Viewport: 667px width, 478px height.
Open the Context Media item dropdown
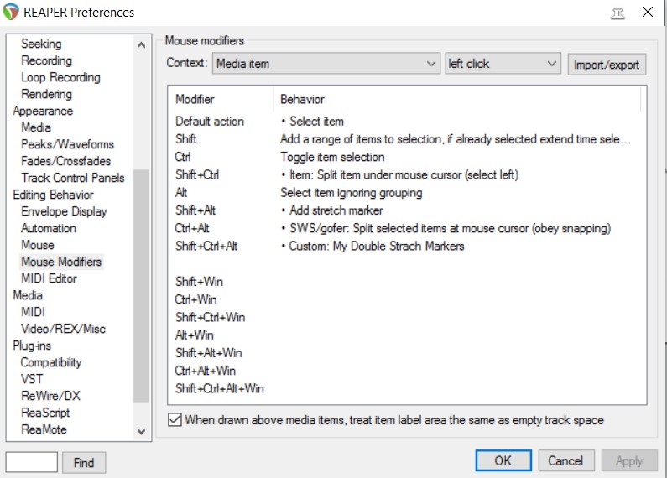click(x=326, y=64)
